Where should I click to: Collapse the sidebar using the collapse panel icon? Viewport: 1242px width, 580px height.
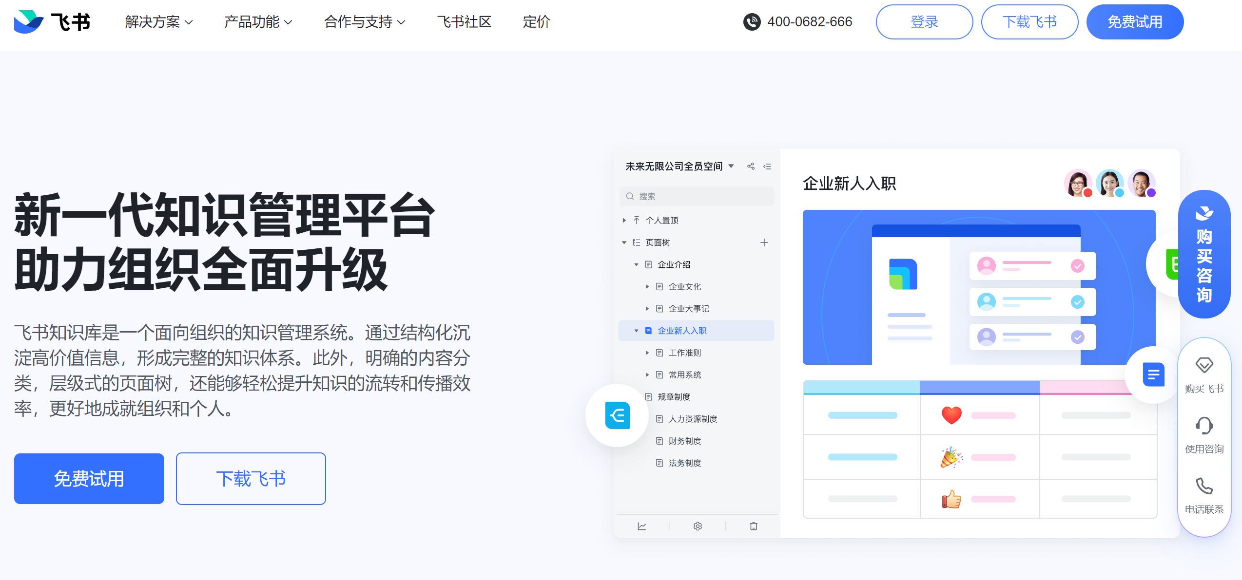click(x=767, y=166)
